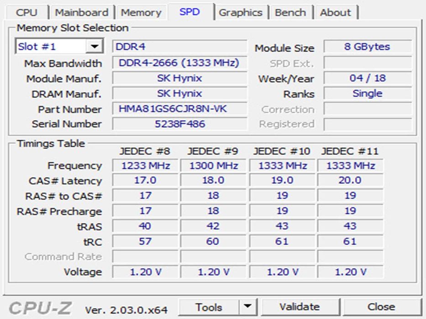Image resolution: width=426 pixels, height=319 pixels.
Task: Open the Mainboard tab
Action: pos(82,12)
